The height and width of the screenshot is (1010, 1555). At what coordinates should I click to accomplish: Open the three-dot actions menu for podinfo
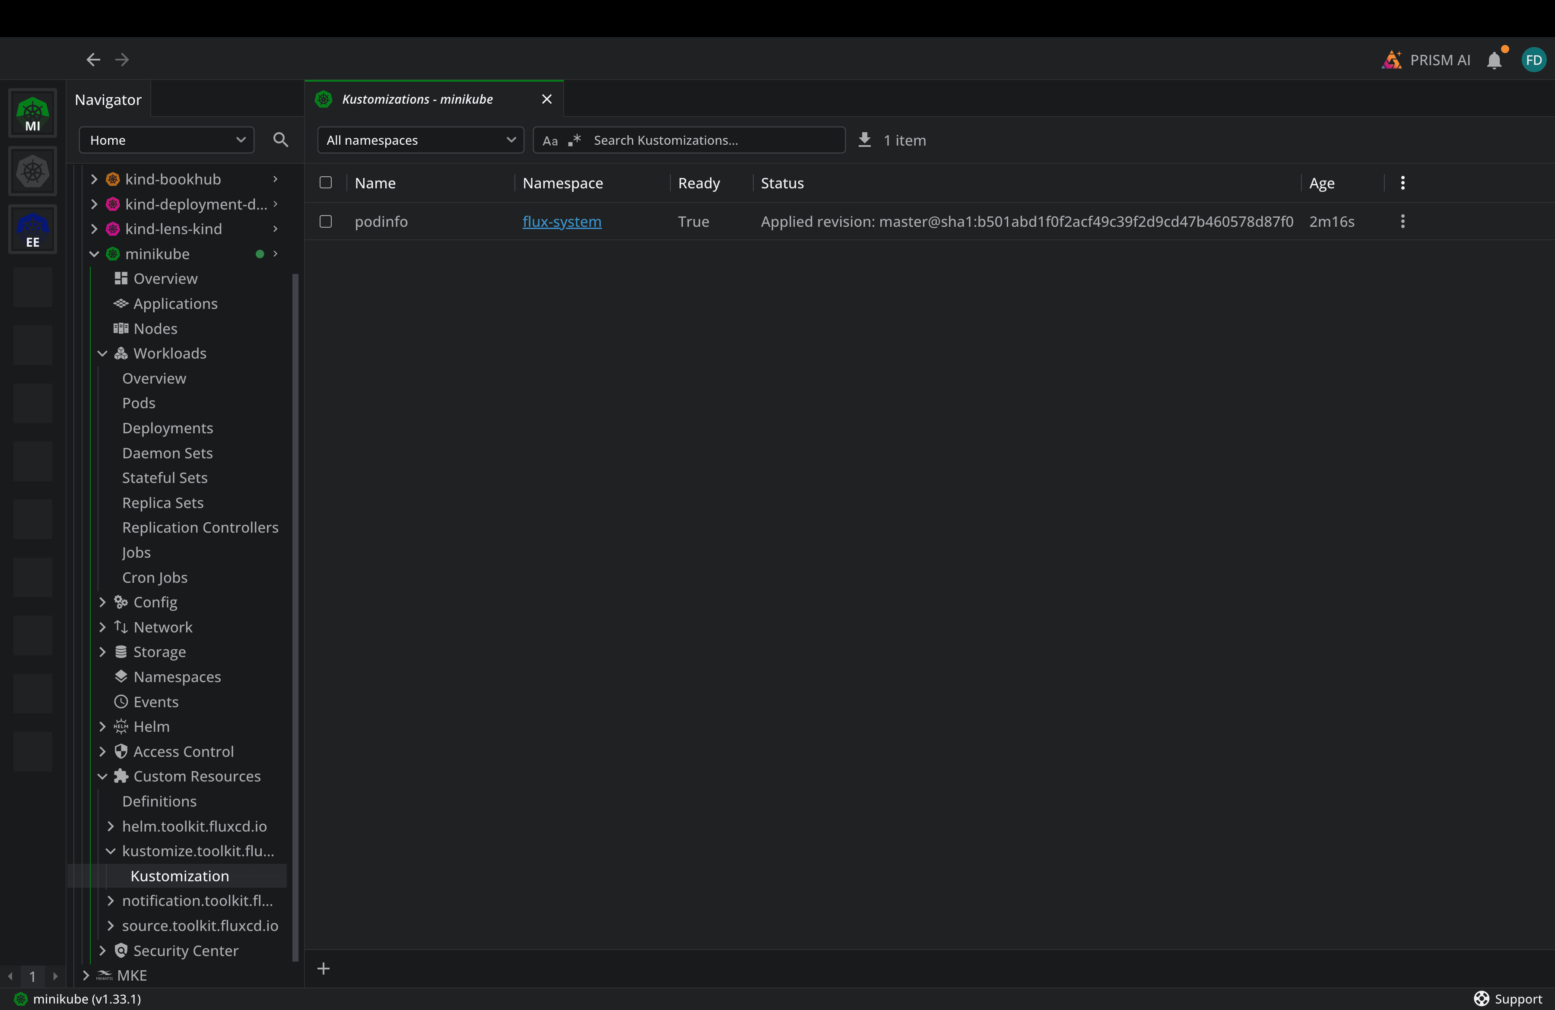(x=1402, y=222)
